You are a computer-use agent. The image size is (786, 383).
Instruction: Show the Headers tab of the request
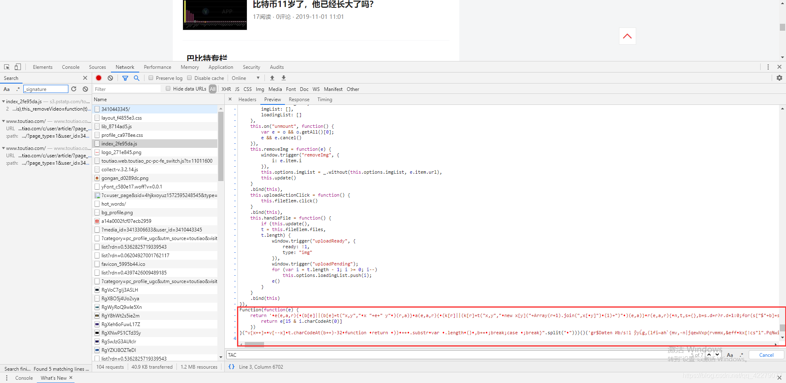247,99
